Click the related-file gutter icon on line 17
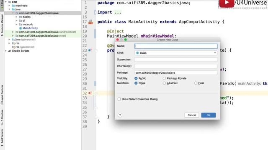Viewport: 268px width, 150px height. [90, 22]
